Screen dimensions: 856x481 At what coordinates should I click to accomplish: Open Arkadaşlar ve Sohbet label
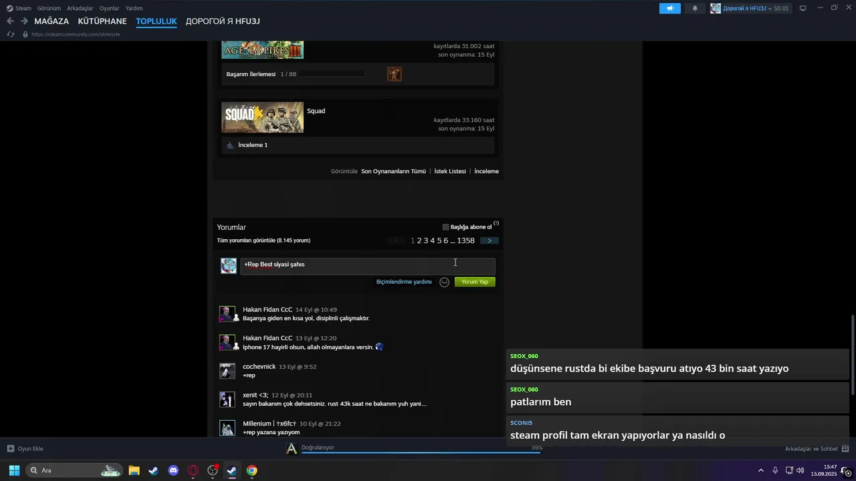point(811,449)
